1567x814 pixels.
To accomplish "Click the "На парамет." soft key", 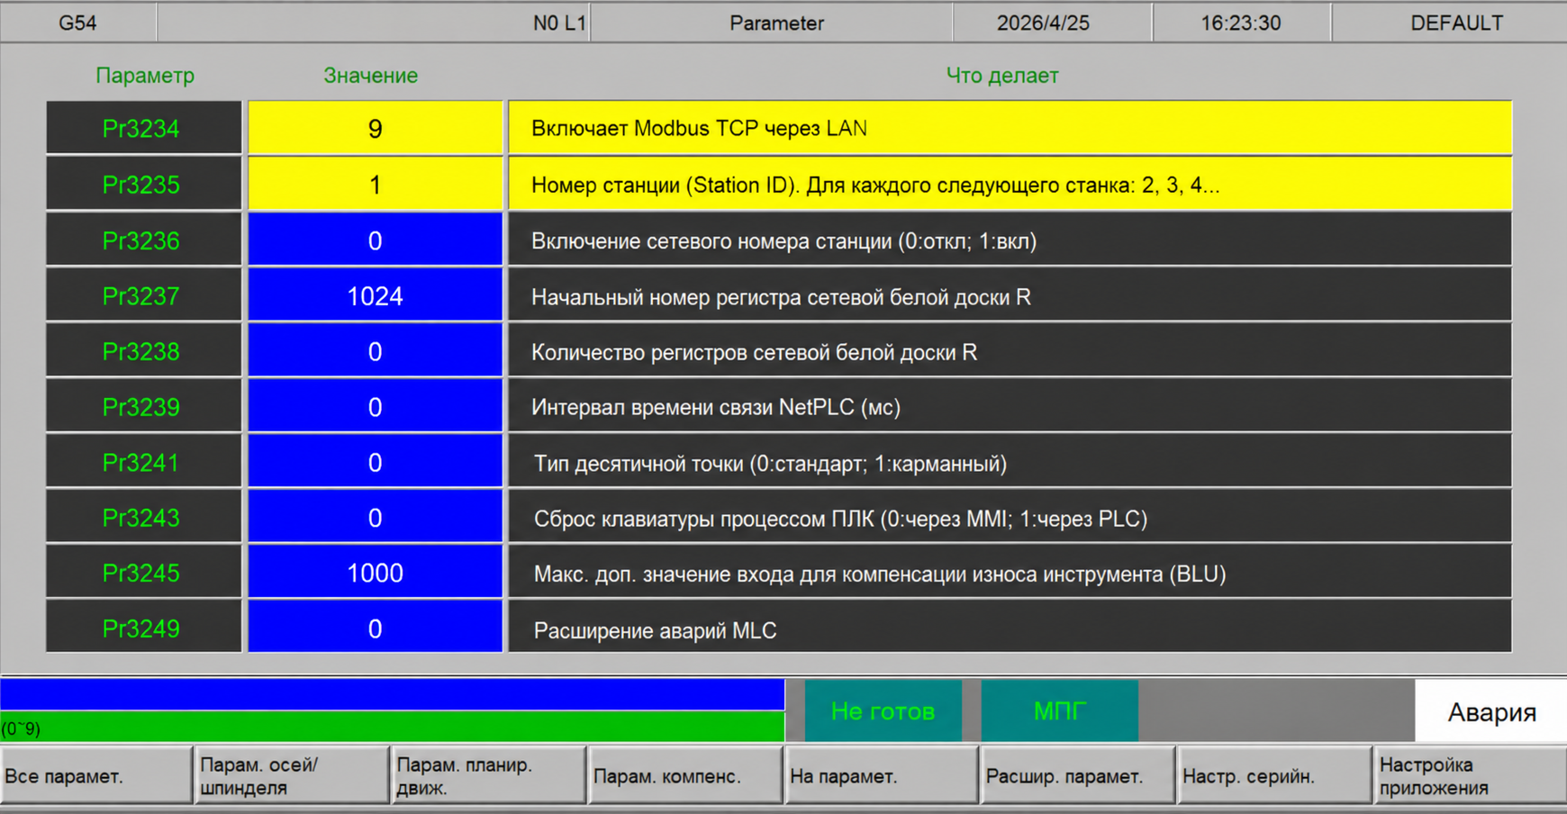I will [x=880, y=774].
